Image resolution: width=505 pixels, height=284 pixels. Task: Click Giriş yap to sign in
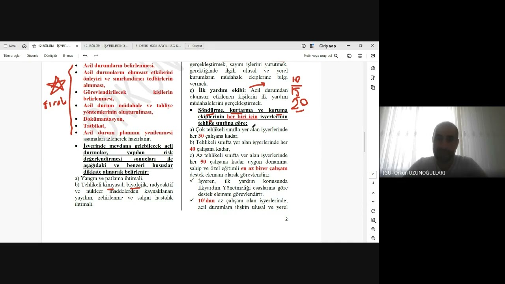pos(327,46)
